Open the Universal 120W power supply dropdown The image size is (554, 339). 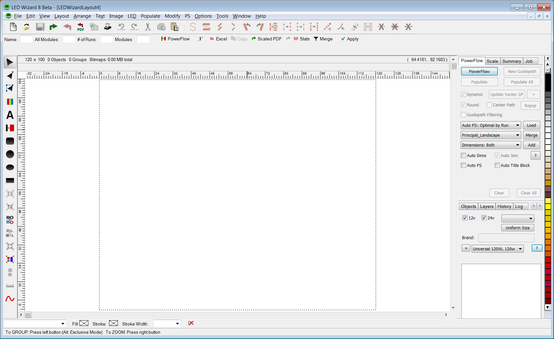[497, 249]
